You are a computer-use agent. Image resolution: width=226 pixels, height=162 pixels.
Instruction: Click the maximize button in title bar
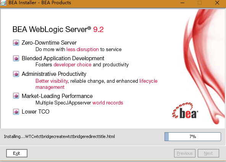click(200, 3)
